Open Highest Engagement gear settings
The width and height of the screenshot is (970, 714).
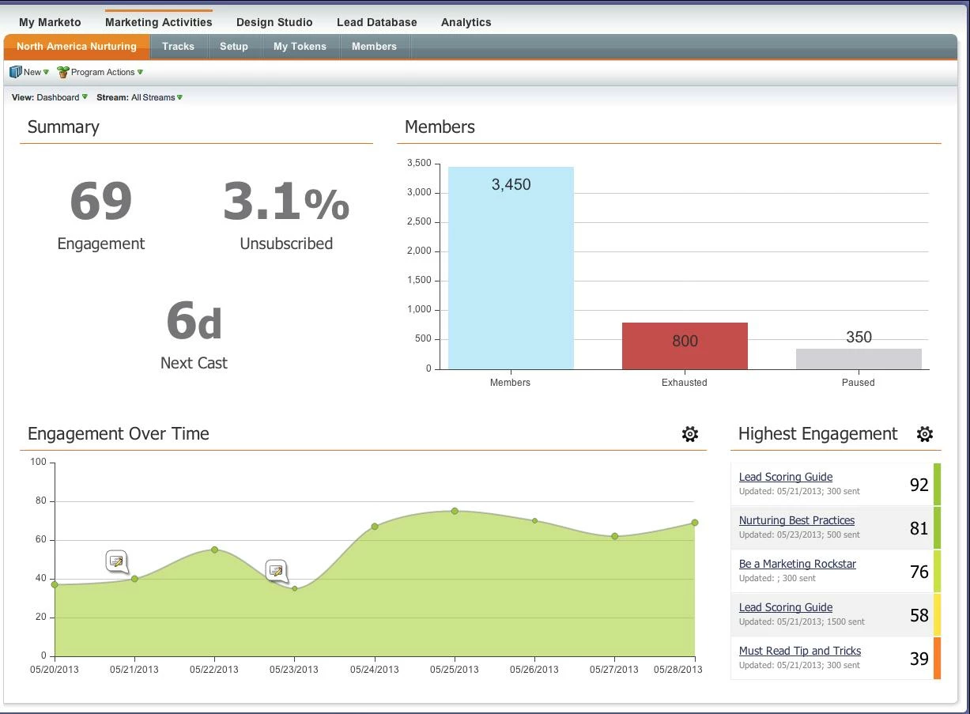[x=925, y=434]
